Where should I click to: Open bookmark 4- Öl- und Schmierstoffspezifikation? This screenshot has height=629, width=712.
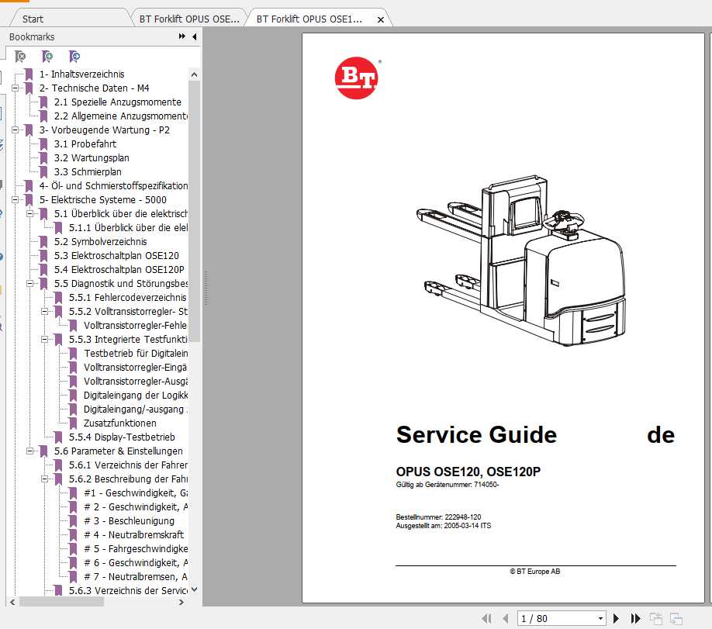click(x=113, y=185)
